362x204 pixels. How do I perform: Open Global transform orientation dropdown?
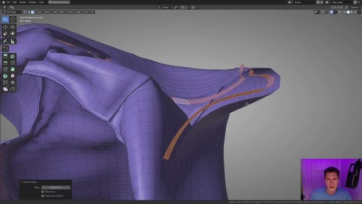pos(165,7)
